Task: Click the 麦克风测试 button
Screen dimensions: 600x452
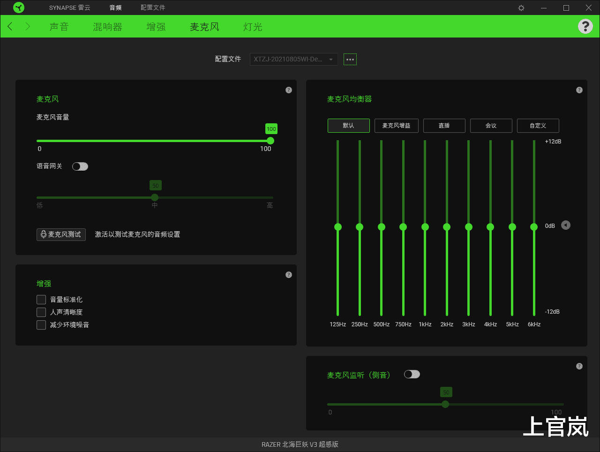Action: tap(61, 234)
